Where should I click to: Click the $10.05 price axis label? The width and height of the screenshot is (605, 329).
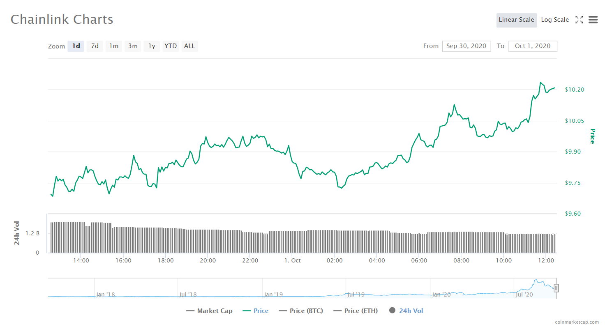575,121
